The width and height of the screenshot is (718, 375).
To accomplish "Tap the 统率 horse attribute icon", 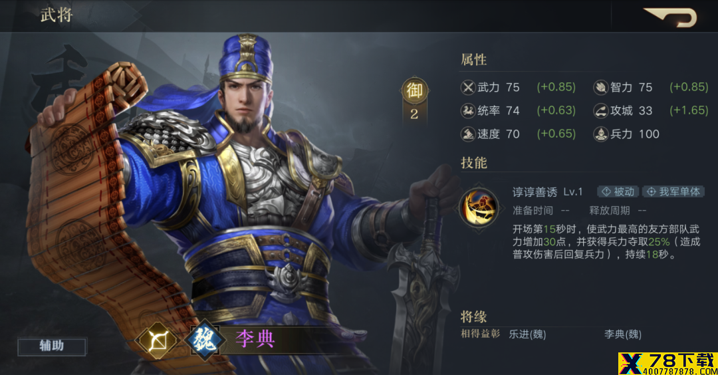I will (x=468, y=110).
